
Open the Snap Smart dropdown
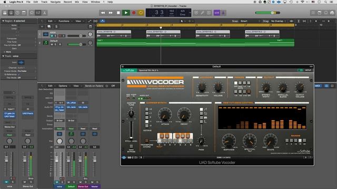(x=250, y=21)
